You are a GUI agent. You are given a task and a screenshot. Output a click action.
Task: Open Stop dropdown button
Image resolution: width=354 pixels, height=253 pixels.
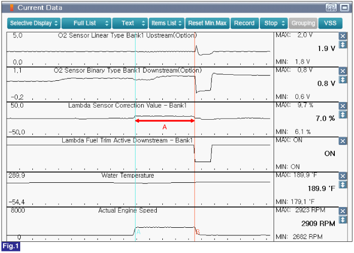click(274, 23)
